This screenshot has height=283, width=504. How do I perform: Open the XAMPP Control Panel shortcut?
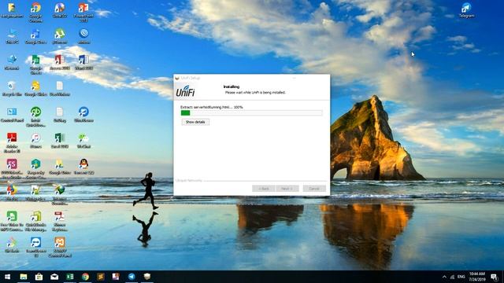pyautogui.click(x=60, y=247)
